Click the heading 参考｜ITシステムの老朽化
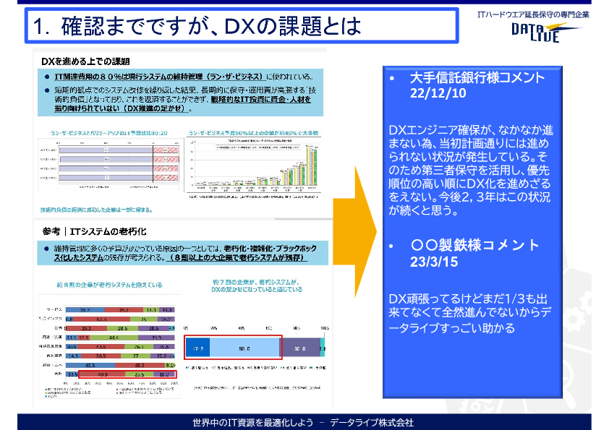609x430 pixels. (x=94, y=231)
